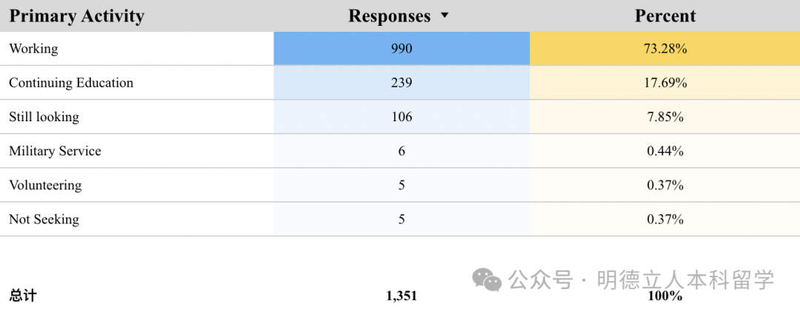Click the Volunteering row label
The height and width of the screenshot is (312, 800).
tap(45, 185)
